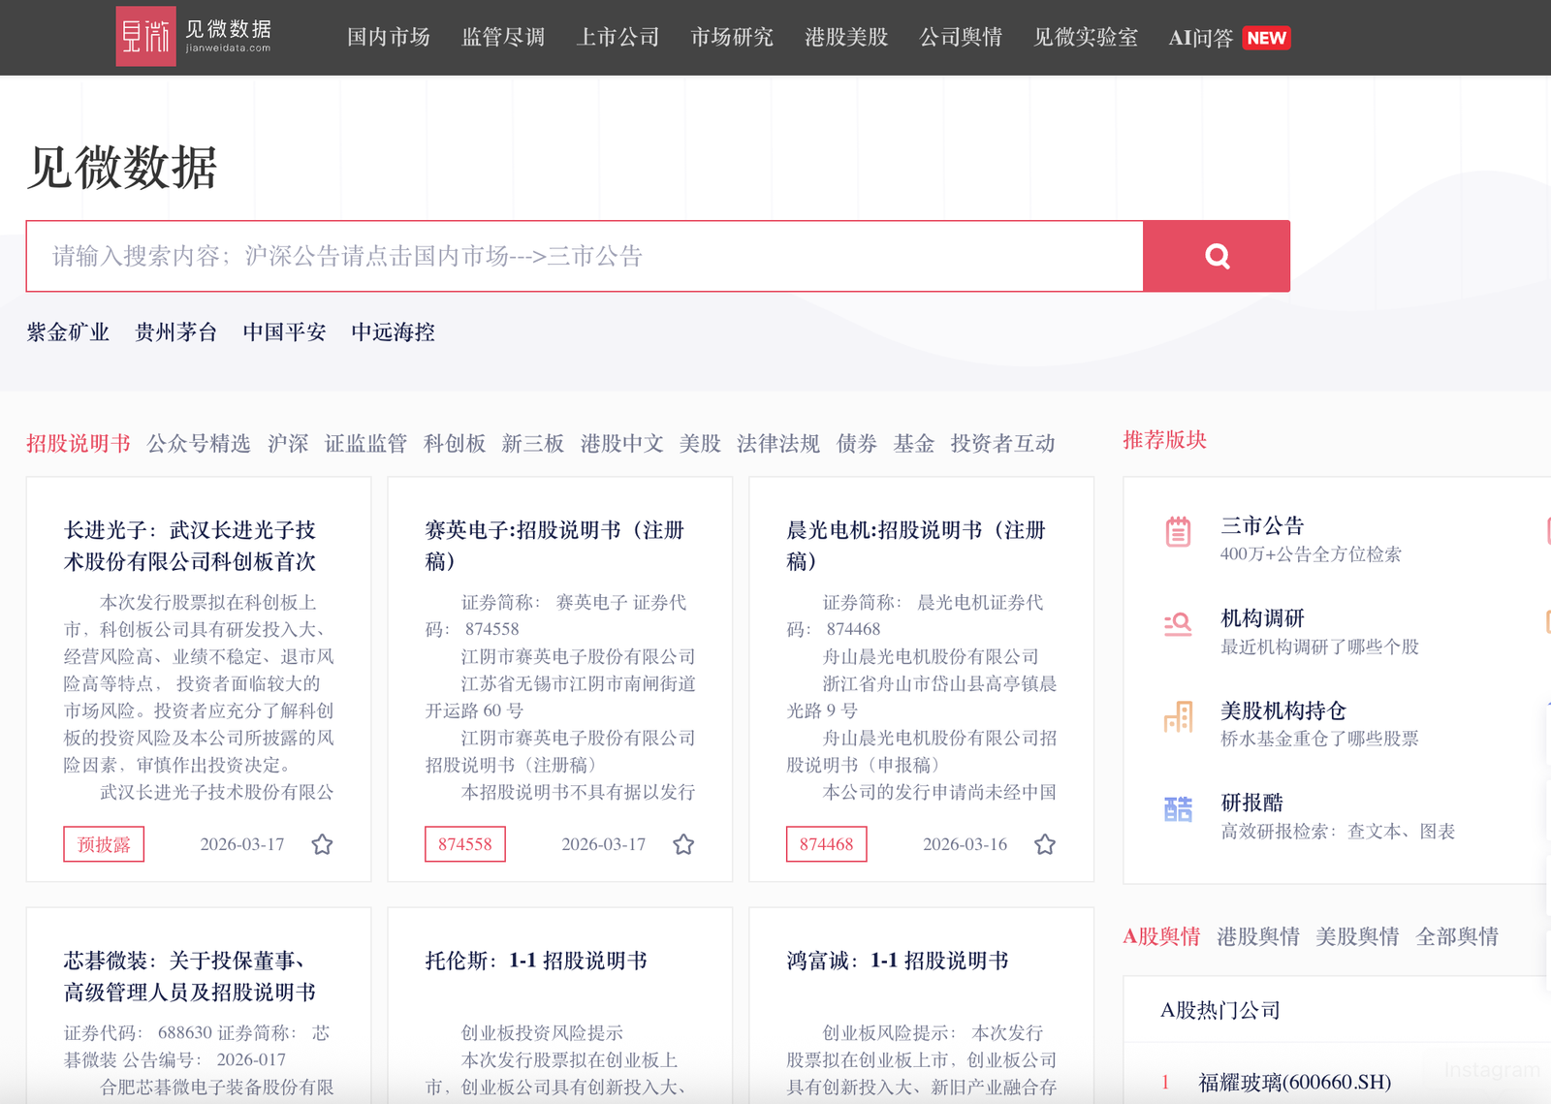Select the 港股中文 tab

(x=622, y=444)
